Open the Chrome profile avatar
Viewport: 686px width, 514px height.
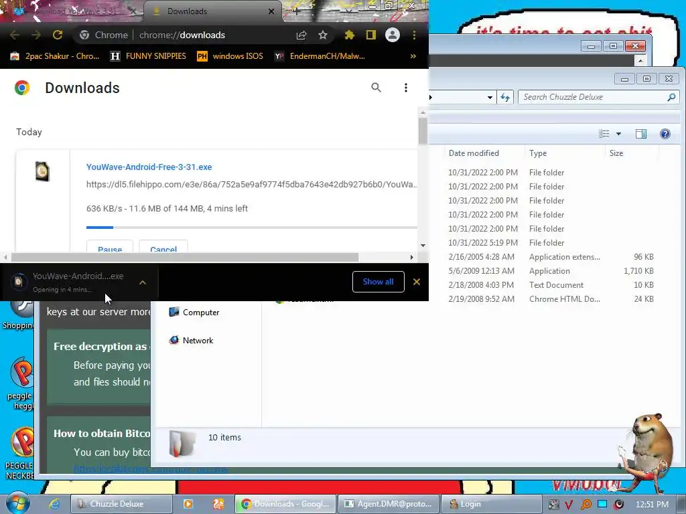393,35
